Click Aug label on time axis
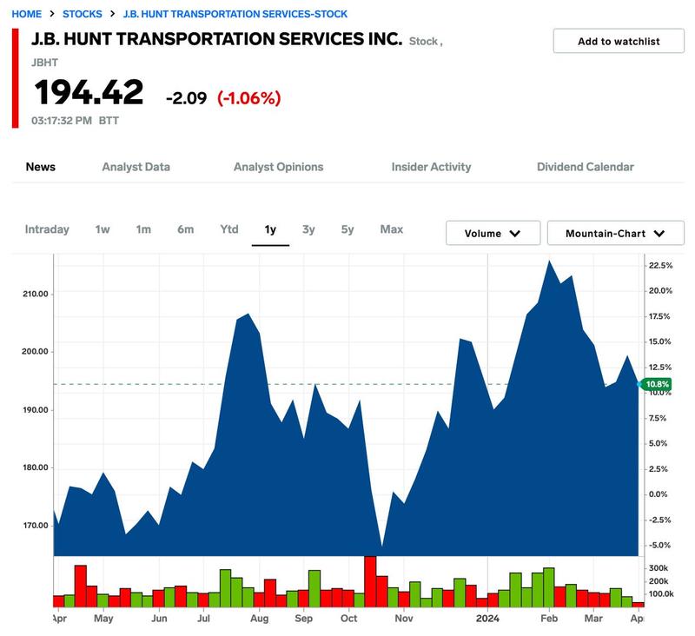 click(259, 619)
